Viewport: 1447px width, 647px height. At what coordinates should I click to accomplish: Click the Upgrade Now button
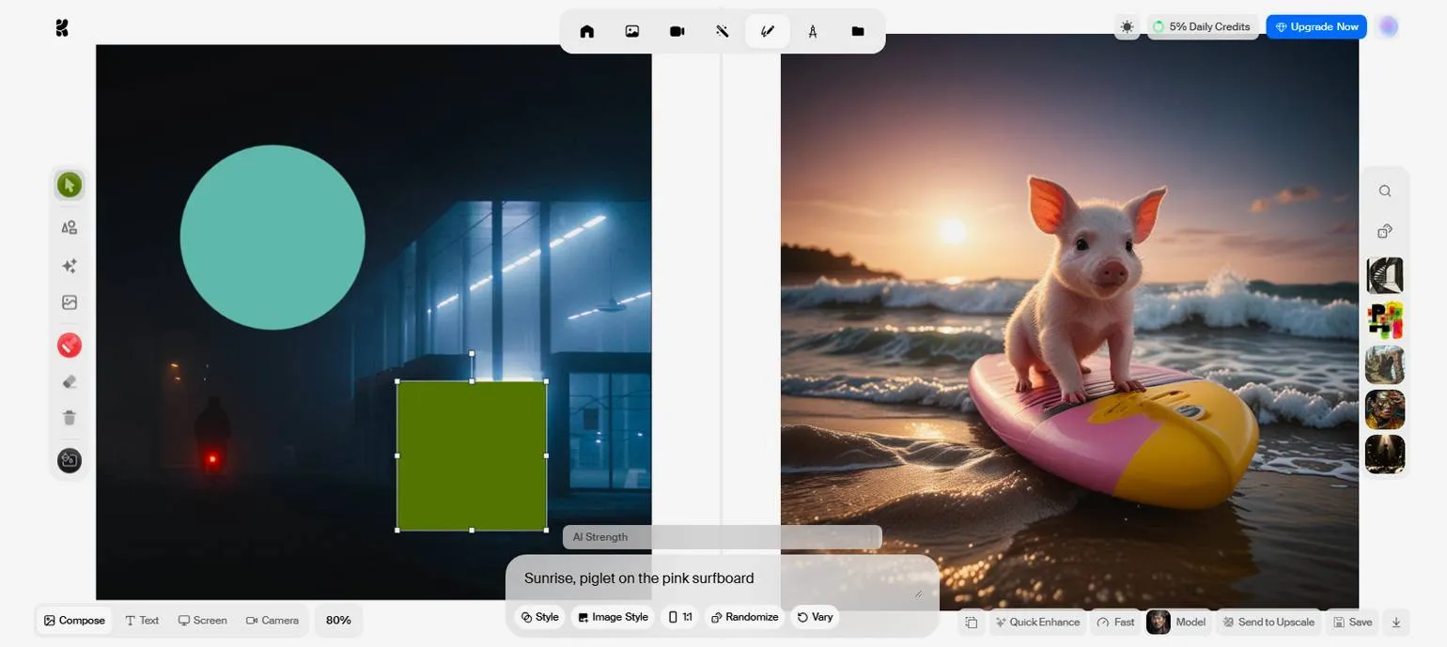pyautogui.click(x=1315, y=26)
